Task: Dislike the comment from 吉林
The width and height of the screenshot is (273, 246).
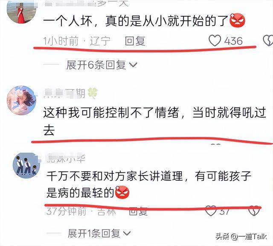Action: (x=254, y=211)
